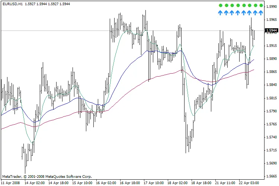Click the 1.5990 price scale label
Viewport: 279px width, 186px height.
click(272, 6)
